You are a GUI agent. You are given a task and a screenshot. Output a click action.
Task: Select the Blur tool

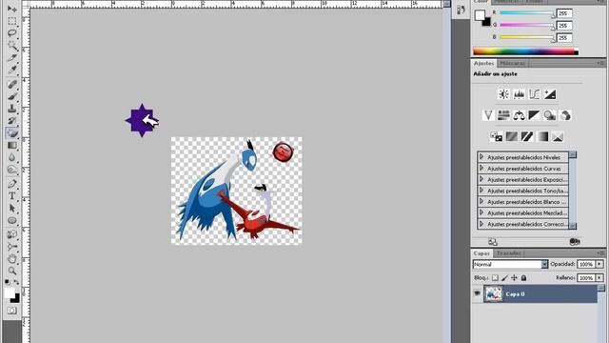[12, 157]
